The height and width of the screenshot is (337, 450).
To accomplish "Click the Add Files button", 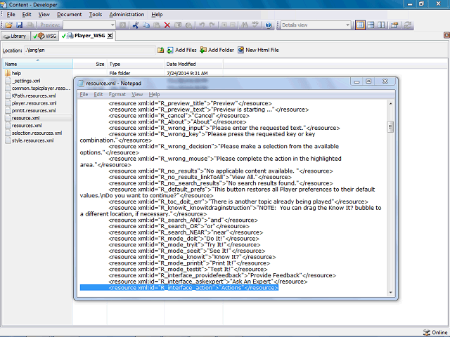I will 181,50.
